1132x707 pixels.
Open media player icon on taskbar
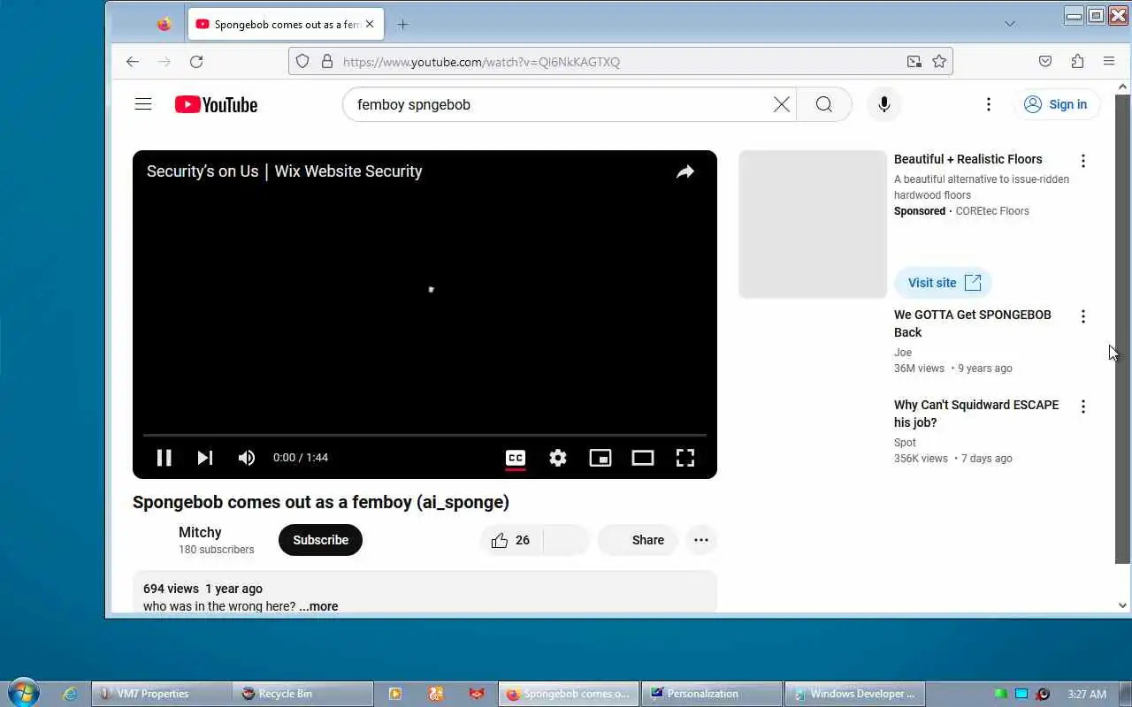point(395,694)
